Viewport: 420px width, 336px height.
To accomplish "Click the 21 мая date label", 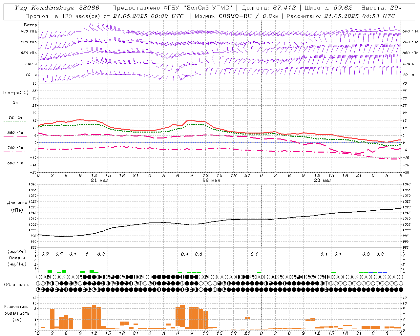I will [x=99, y=180].
